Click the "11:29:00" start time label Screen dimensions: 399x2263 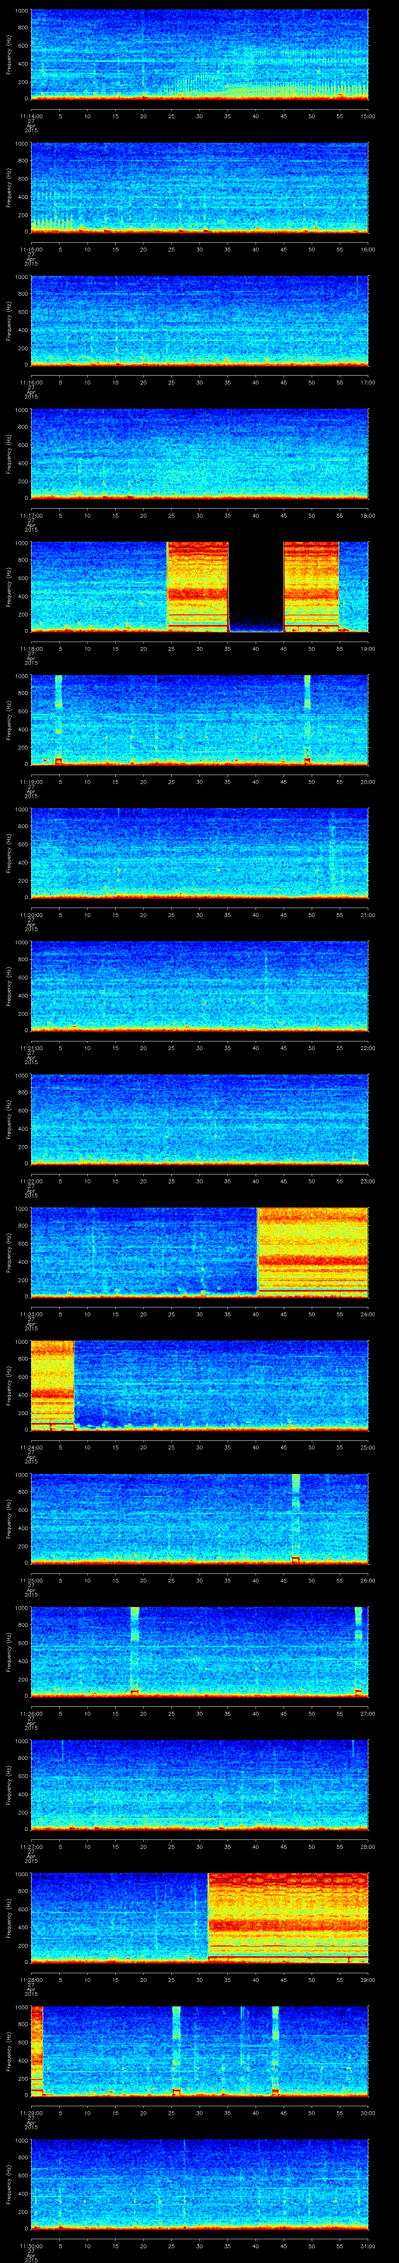tap(31, 2113)
